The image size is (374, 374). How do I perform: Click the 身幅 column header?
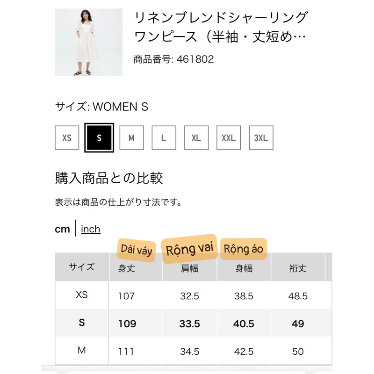(244, 268)
